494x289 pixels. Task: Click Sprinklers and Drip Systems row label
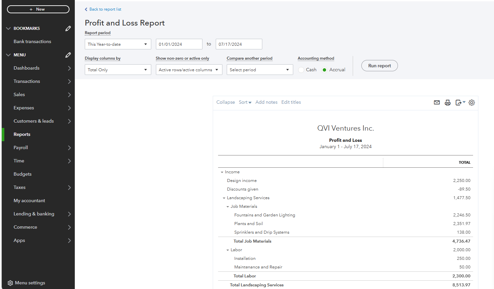(262, 232)
